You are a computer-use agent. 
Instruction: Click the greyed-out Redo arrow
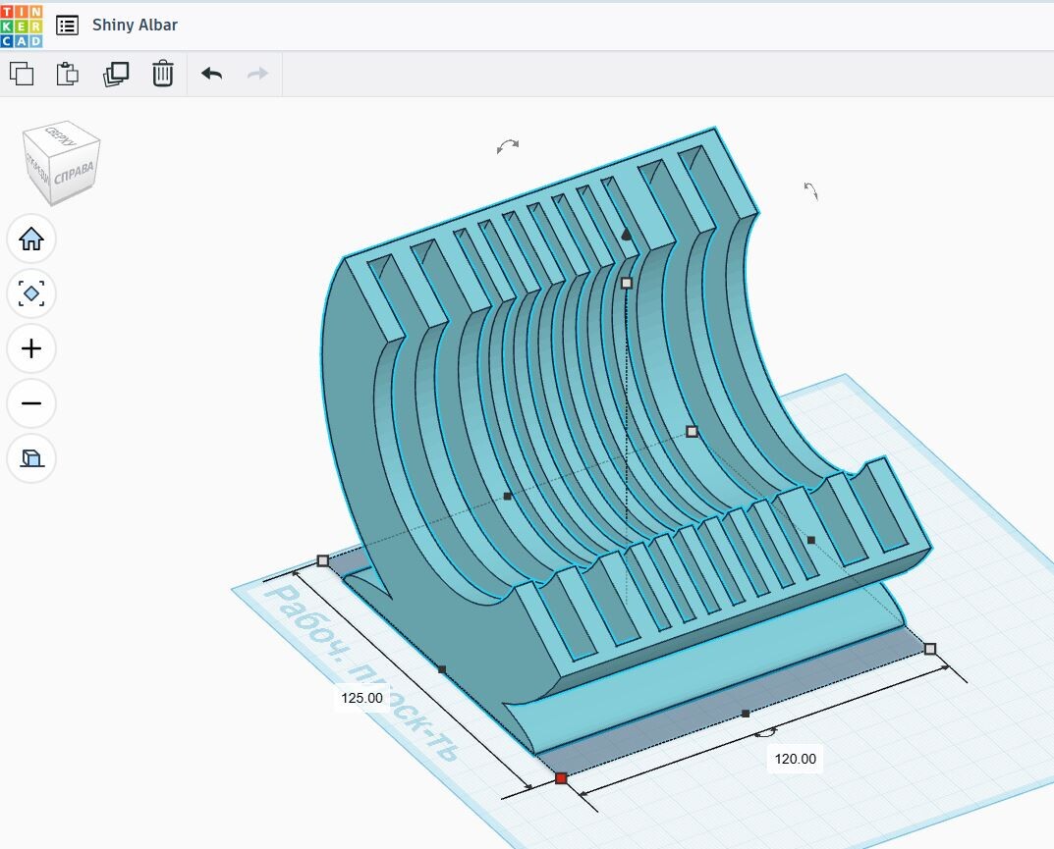pyautogui.click(x=257, y=74)
